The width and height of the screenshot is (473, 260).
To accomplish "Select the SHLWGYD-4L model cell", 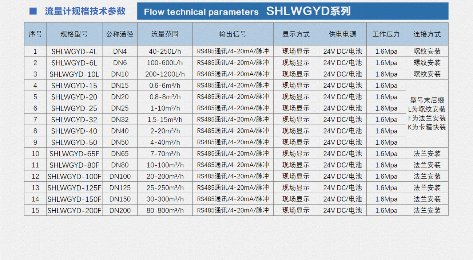I will (x=74, y=51).
